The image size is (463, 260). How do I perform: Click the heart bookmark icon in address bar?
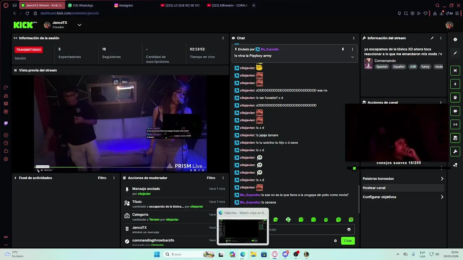(x=425, y=13)
